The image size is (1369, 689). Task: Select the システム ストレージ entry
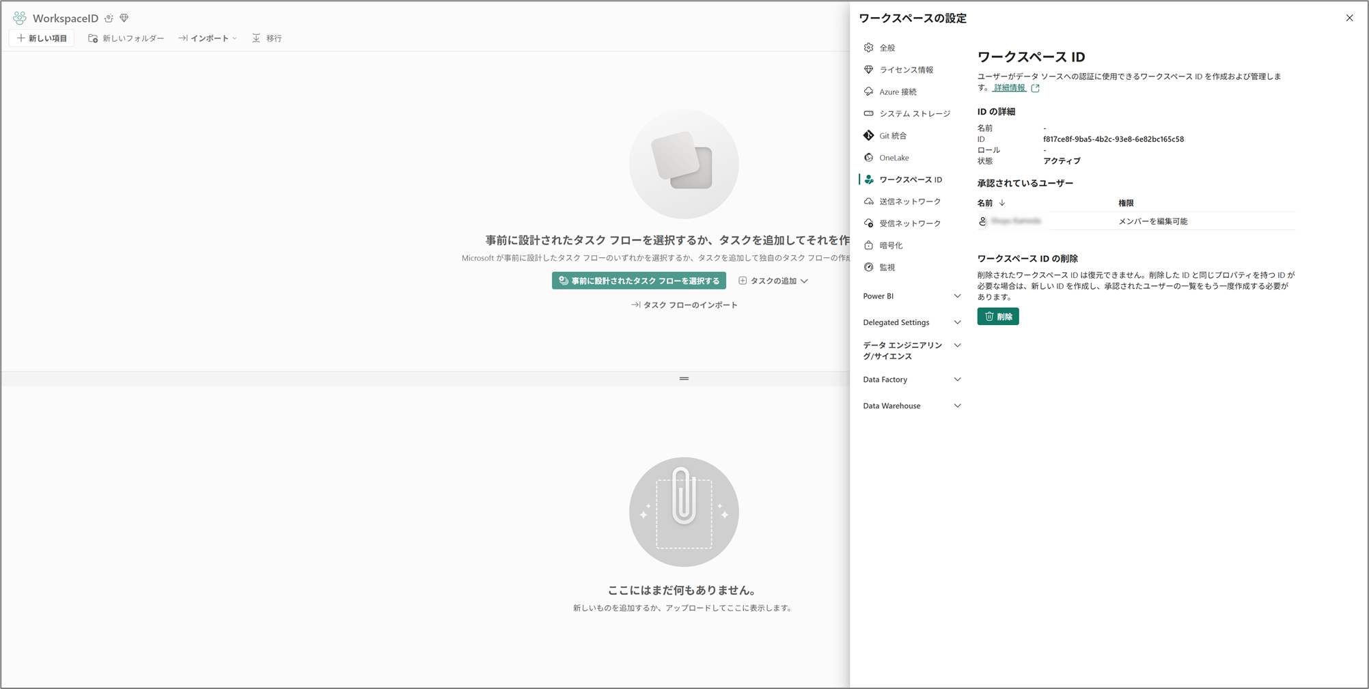click(x=914, y=114)
